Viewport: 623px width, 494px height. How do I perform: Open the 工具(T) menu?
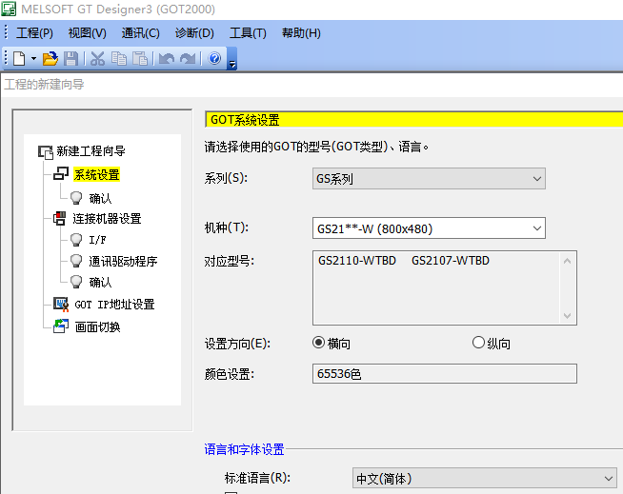coord(248,33)
